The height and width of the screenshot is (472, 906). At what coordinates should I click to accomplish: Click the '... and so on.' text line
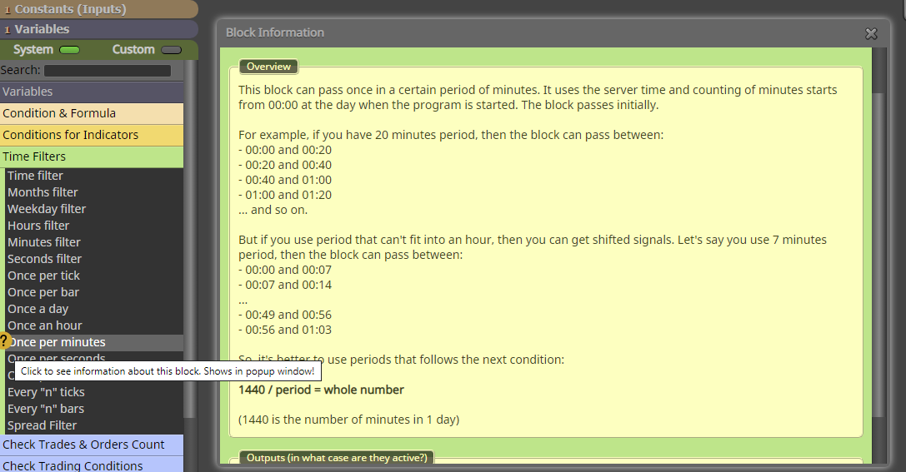click(273, 210)
